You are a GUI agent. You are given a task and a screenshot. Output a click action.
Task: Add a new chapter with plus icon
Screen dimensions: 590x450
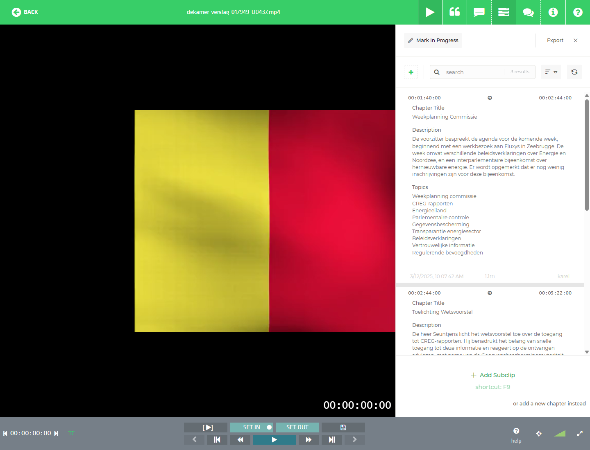[411, 72]
